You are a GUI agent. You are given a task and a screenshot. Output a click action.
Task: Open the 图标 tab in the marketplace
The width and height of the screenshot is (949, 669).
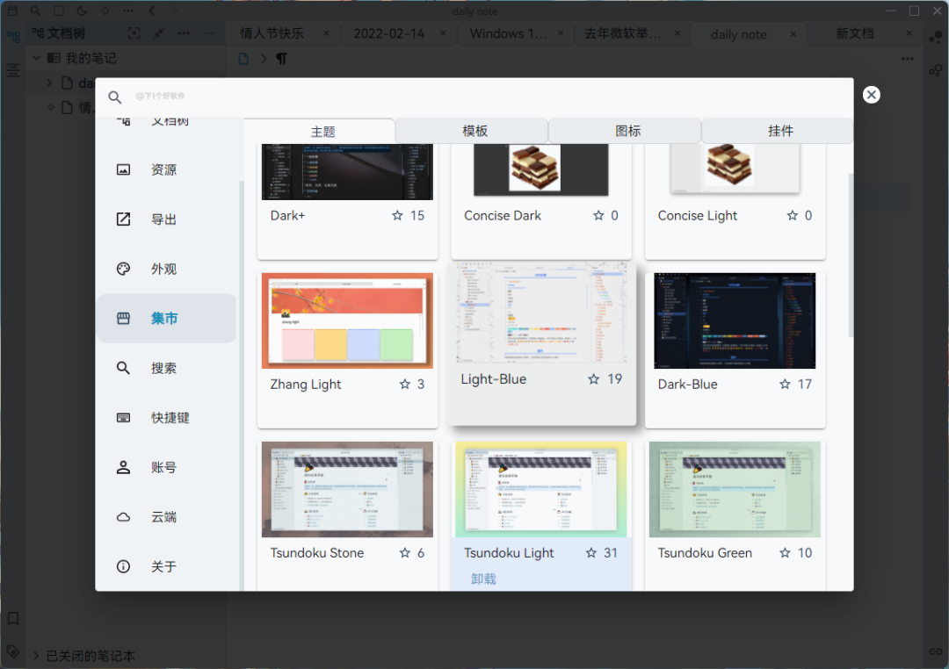[x=627, y=131]
